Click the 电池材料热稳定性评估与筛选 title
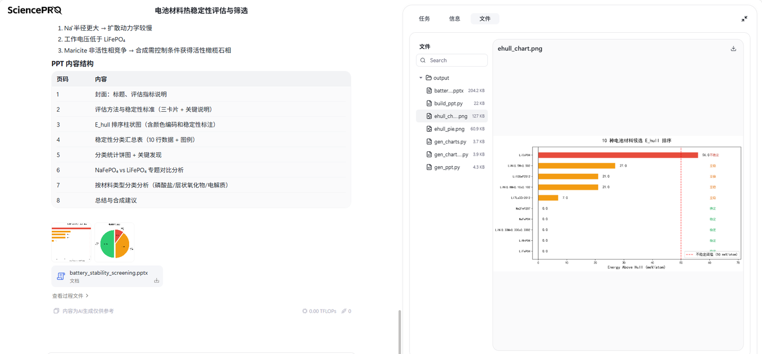The width and height of the screenshot is (762, 354). [x=201, y=11]
